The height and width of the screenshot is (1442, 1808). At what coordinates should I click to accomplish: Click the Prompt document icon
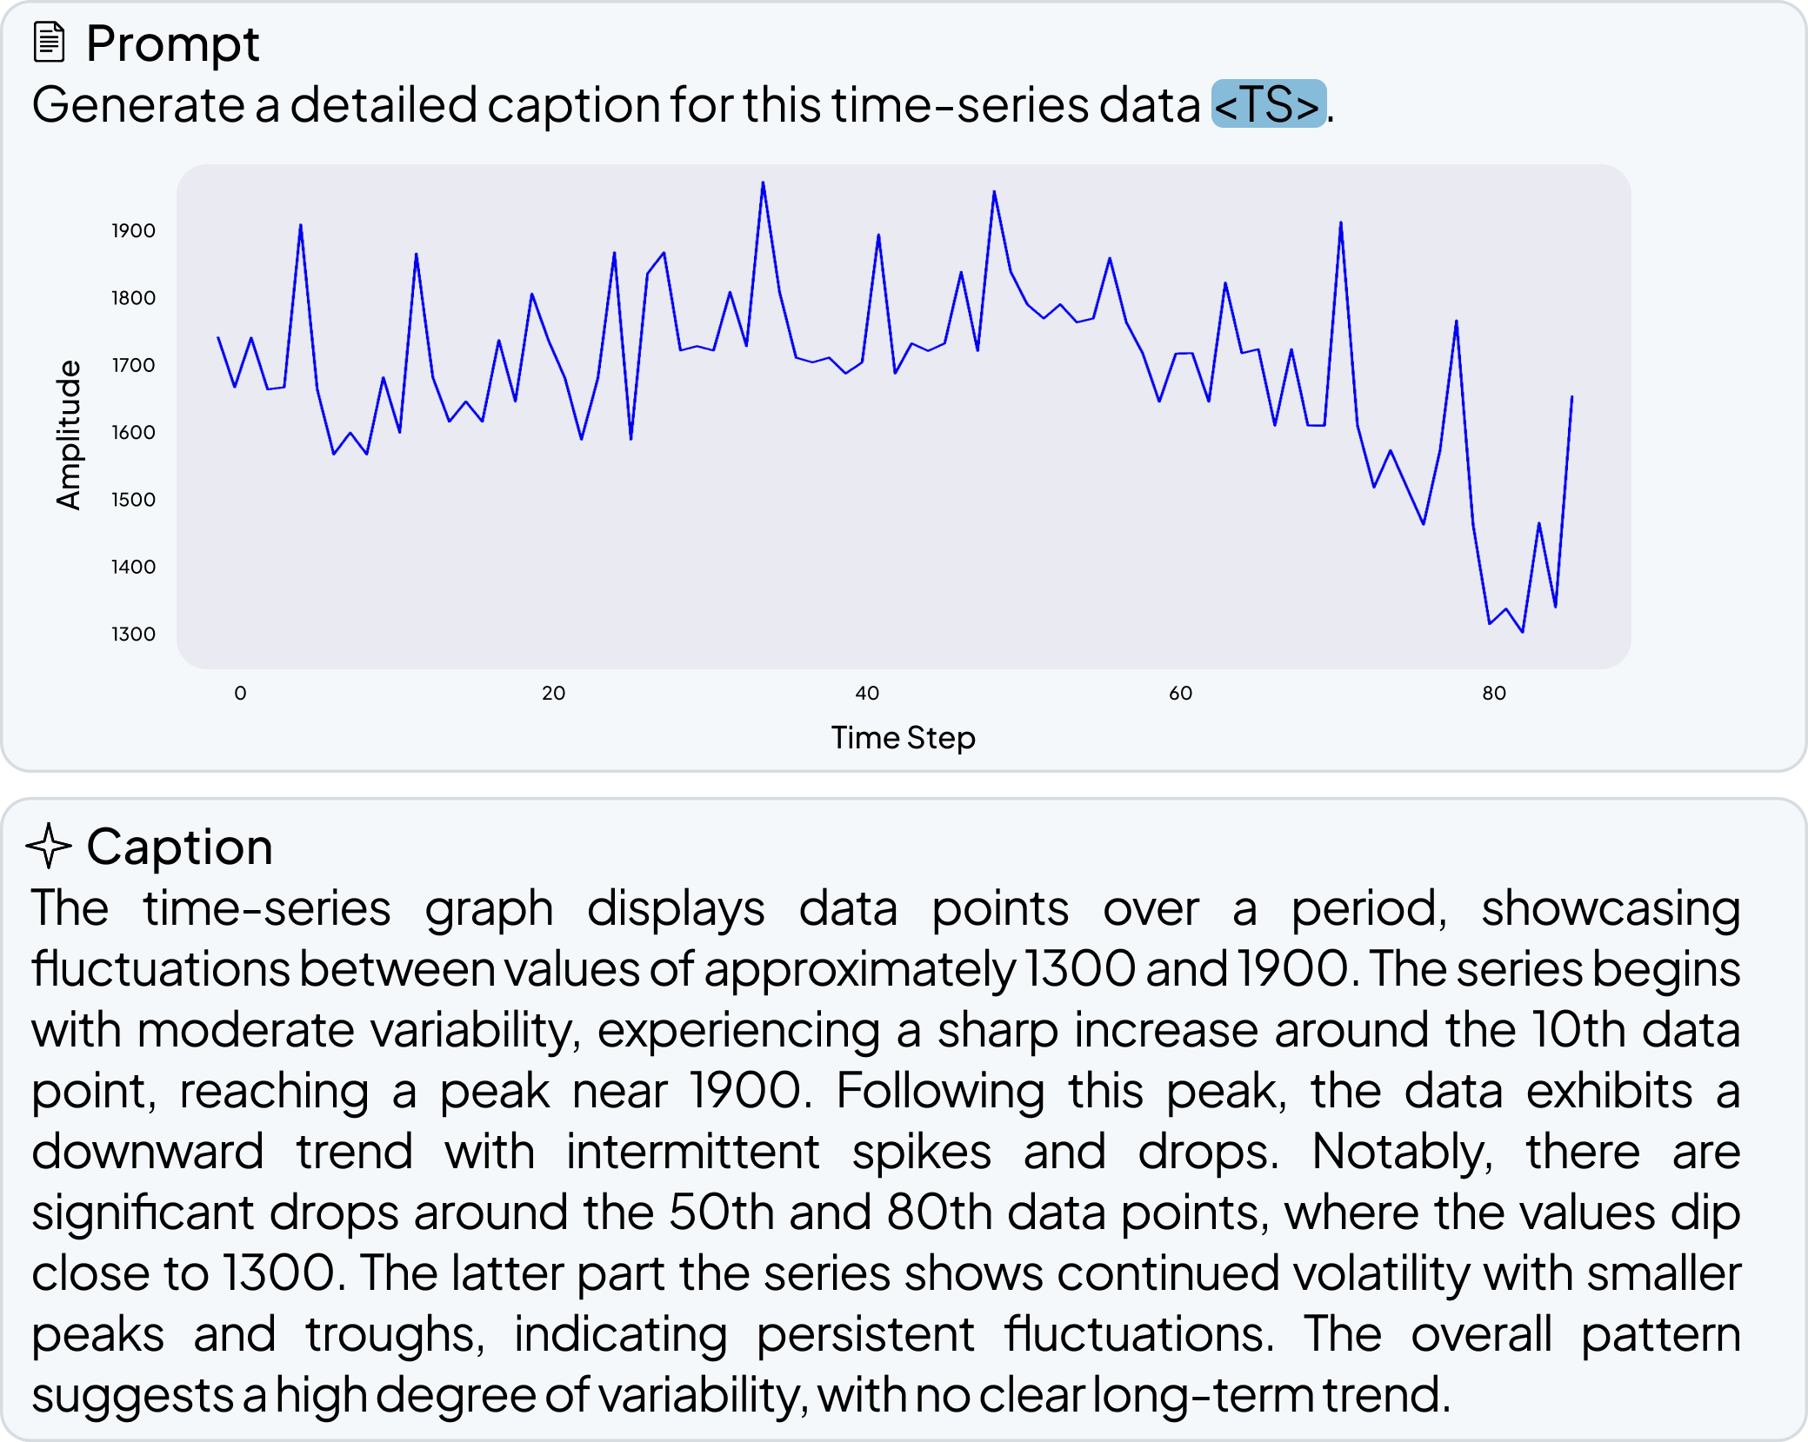click(x=49, y=43)
